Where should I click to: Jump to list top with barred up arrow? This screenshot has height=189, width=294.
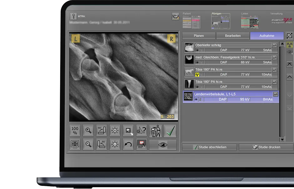(x=290, y=64)
